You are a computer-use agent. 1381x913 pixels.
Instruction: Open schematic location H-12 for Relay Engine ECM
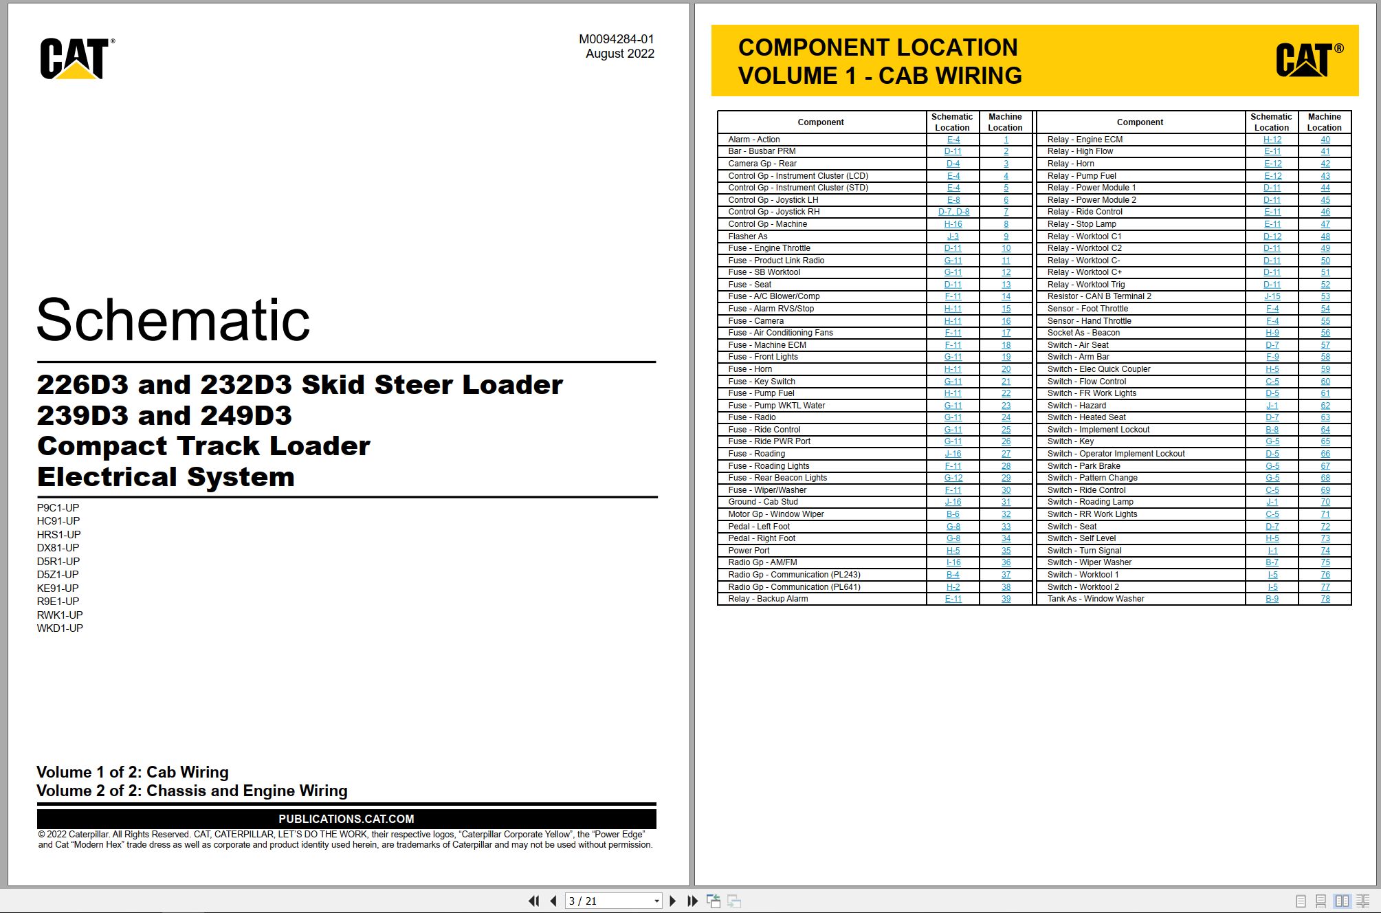pyautogui.click(x=1272, y=140)
